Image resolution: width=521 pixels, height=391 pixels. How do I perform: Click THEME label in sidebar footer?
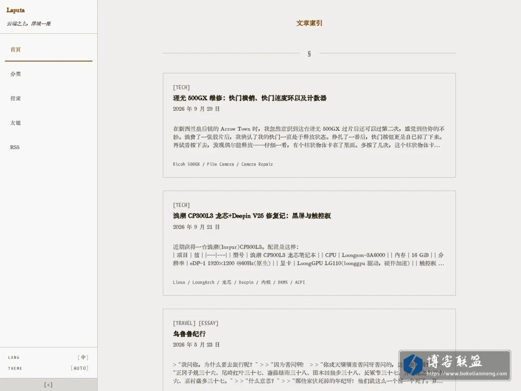(15, 368)
